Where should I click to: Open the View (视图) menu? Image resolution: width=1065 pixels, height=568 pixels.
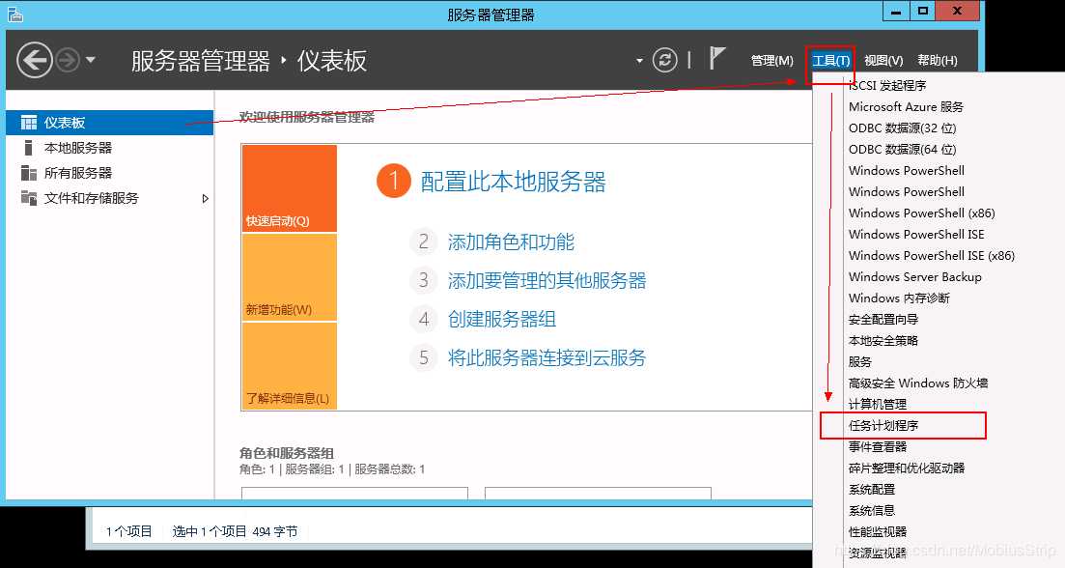click(883, 61)
